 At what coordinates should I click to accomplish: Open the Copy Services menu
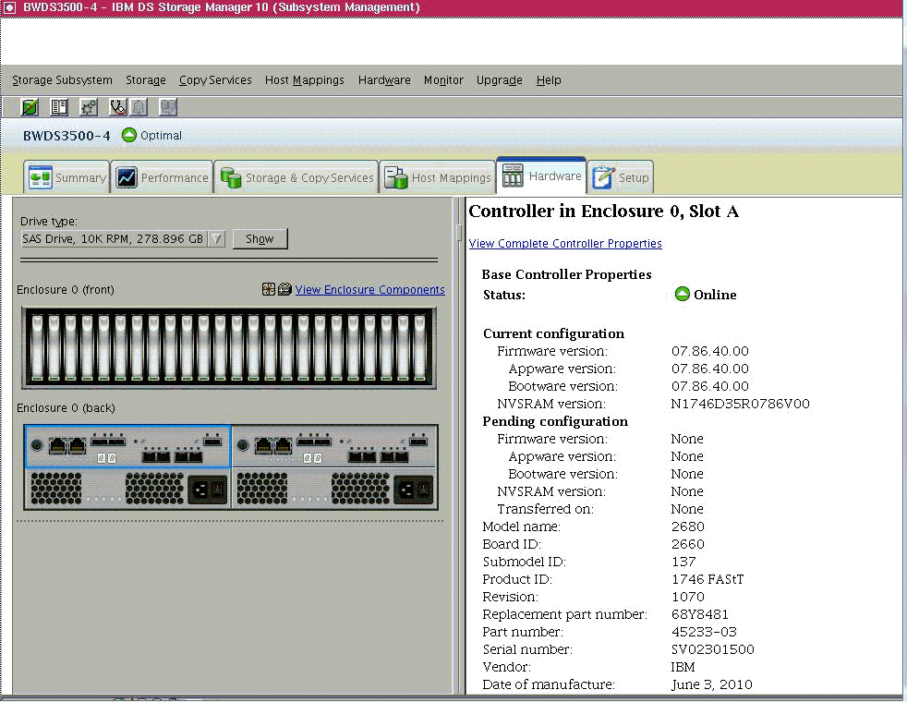coord(214,80)
